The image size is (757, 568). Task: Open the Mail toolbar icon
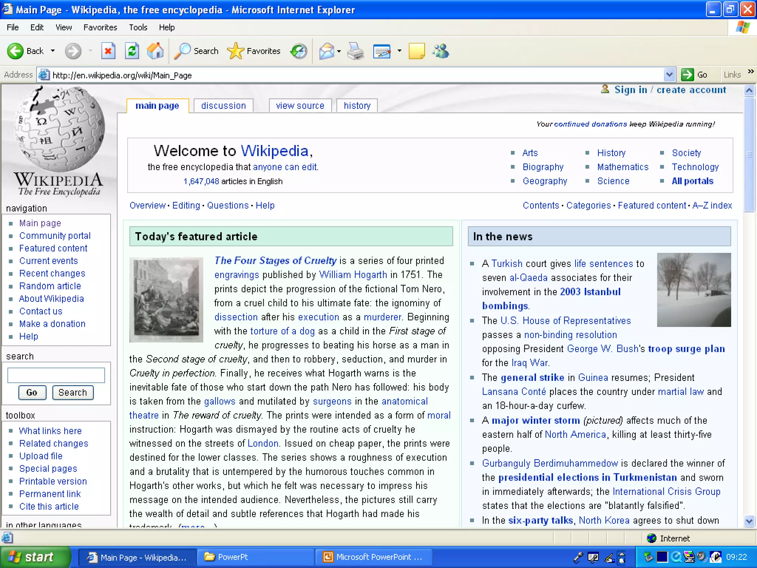pyautogui.click(x=327, y=51)
